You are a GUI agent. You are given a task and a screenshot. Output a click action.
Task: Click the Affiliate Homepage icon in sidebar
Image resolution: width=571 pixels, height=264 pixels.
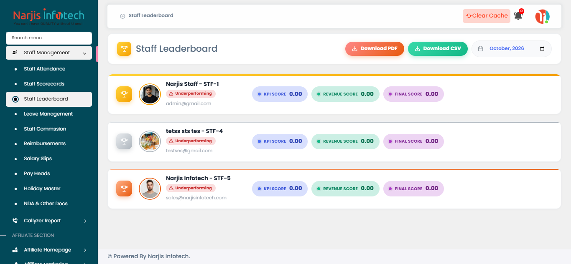pyautogui.click(x=15, y=250)
